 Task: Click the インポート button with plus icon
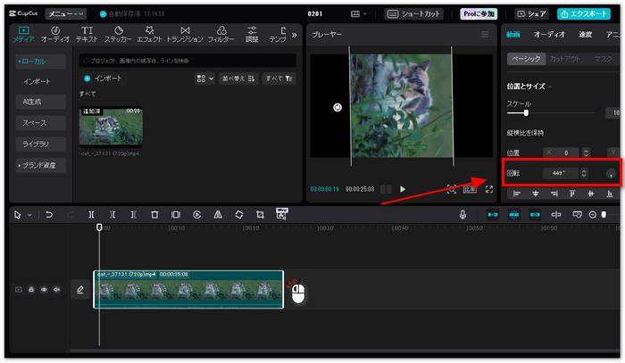point(103,78)
